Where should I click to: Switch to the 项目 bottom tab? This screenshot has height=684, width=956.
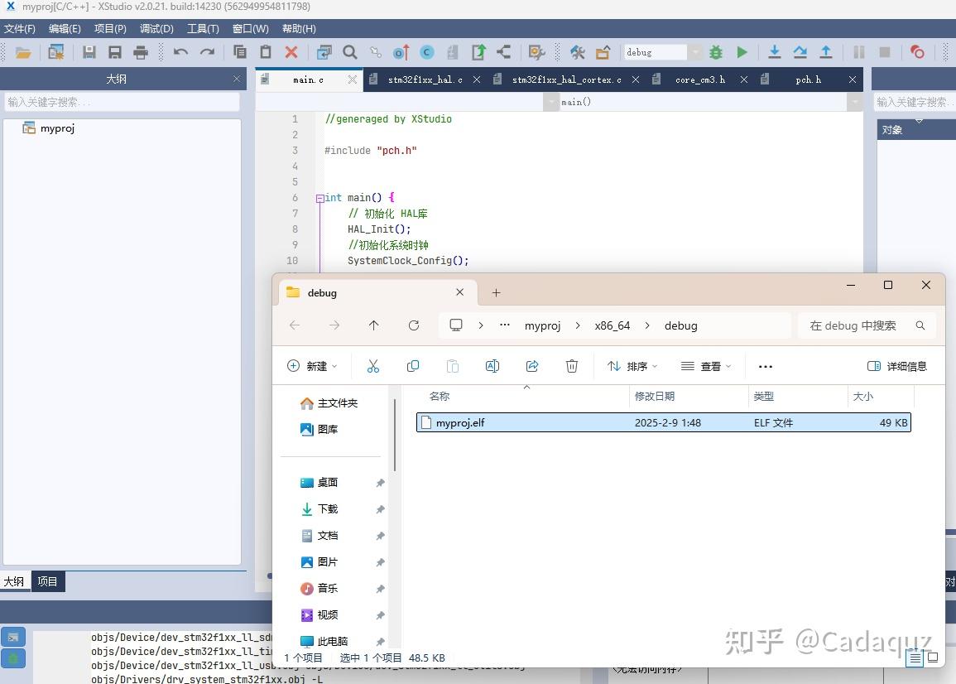tap(47, 581)
